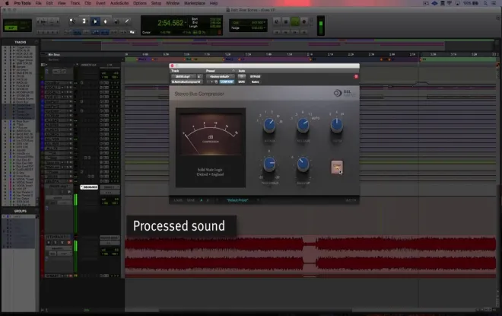The height and width of the screenshot is (316, 502).
Task: Click the TRACKS list header
Action: tap(21, 42)
